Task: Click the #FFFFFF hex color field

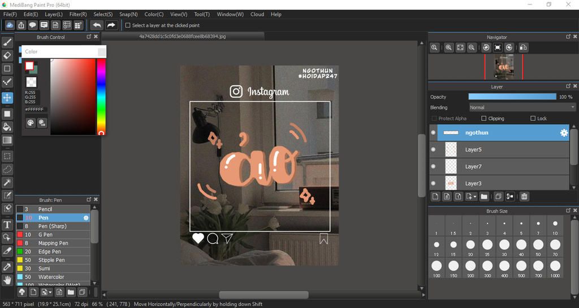Action: coord(35,109)
